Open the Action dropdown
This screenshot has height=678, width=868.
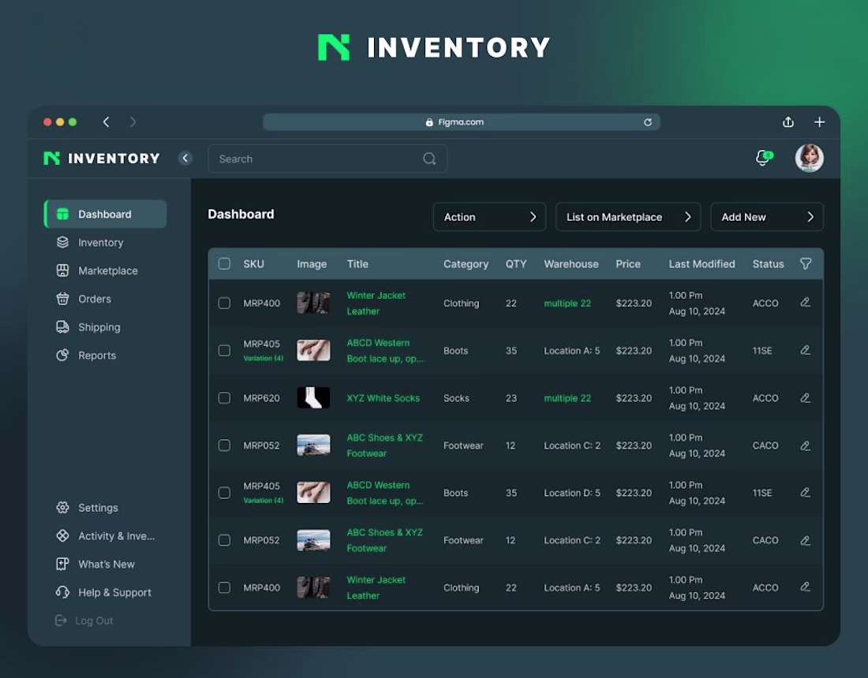click(489, 217)
